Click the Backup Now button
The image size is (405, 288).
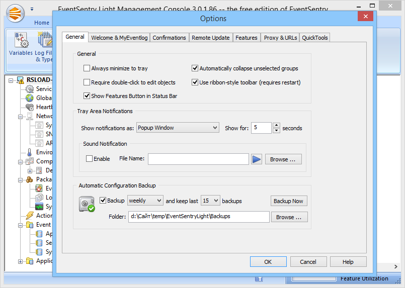point(289,201)
